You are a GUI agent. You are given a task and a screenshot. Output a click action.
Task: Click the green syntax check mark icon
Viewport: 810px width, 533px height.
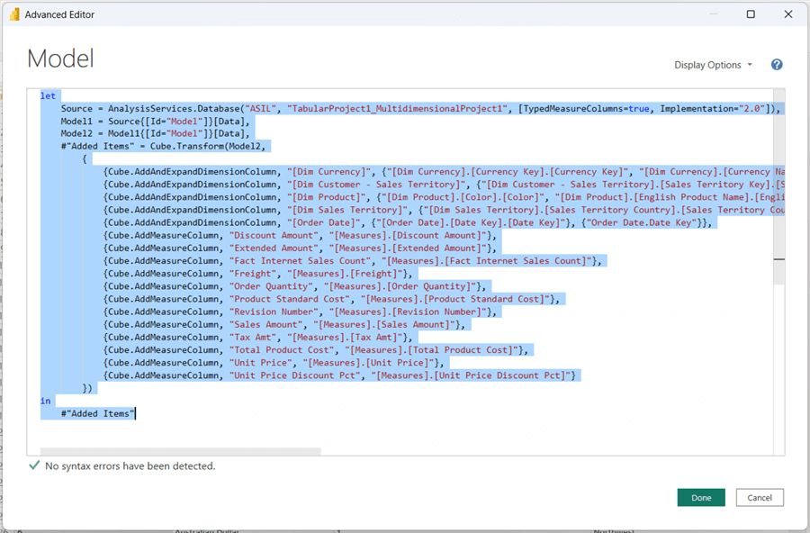coord(34,465)
